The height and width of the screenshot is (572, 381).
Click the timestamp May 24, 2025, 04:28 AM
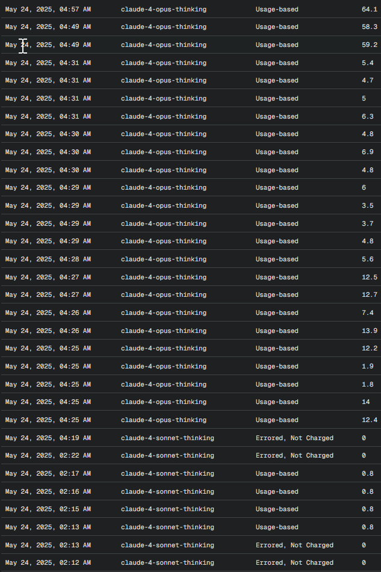click(48, 259)
